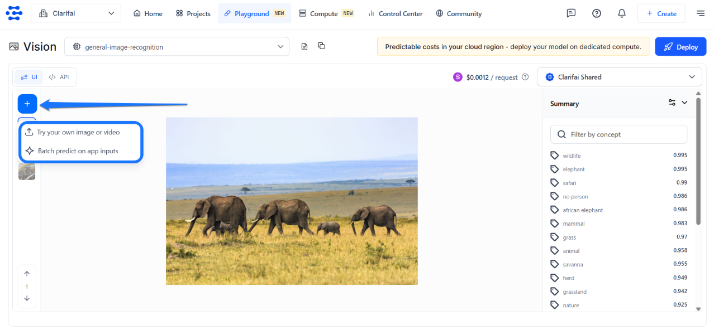Click the help question mark icon
This screenshot has height=330, width=714.
pos(597,13)
